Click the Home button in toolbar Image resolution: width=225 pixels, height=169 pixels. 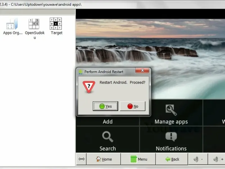coord(103,159)
